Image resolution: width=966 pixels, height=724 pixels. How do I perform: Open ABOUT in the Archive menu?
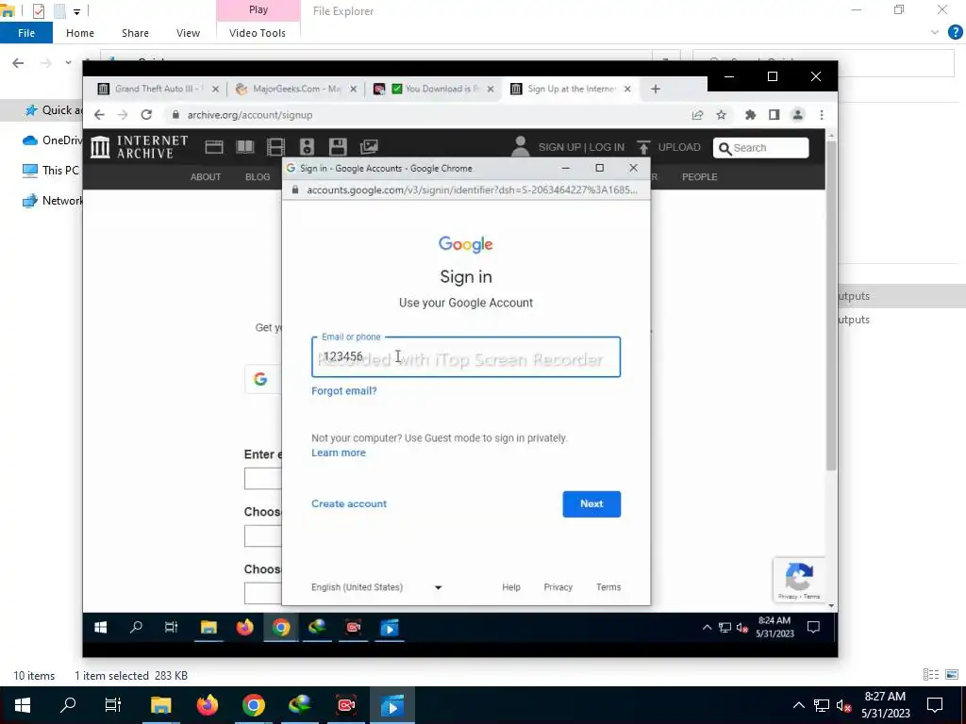point(205,176)
